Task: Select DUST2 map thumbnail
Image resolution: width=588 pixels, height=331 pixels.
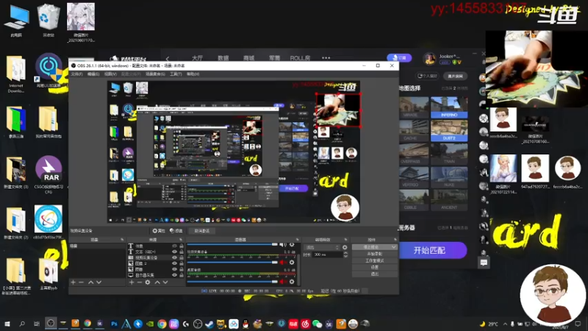Action: pyautogui.click(x=449, y=131)
